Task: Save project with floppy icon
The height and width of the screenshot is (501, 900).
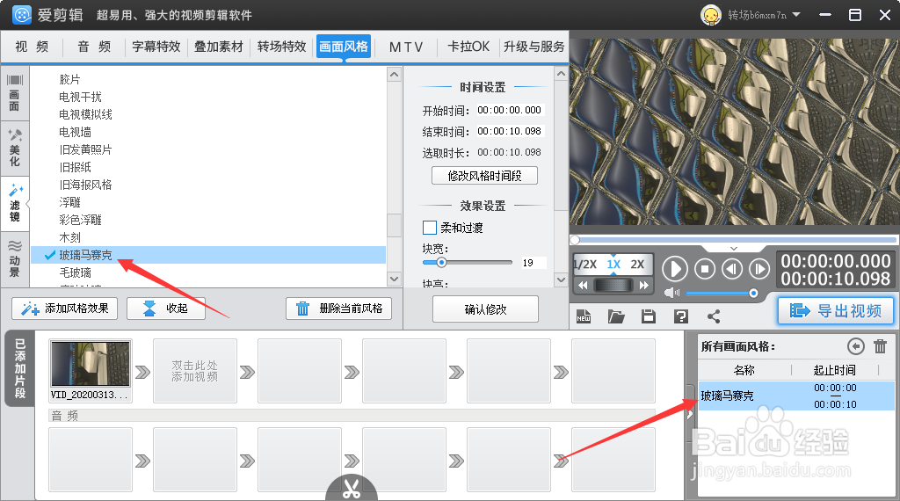Action: point(649,316)
